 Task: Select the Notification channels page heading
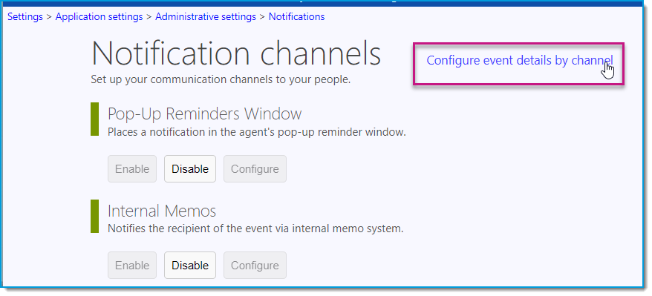pyautogui.click(x=235, y=54)
